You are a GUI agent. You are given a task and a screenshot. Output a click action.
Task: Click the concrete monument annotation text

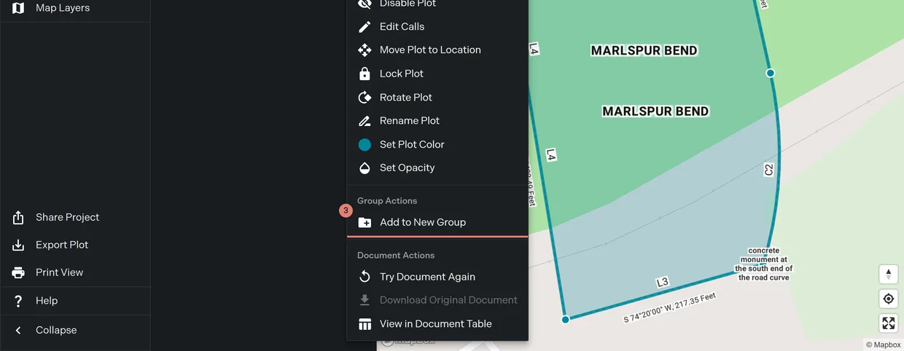pyautogui.click(x=764, y=264)
